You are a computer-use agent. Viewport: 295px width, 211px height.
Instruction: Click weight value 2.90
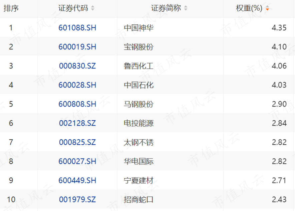pos(279,104)
